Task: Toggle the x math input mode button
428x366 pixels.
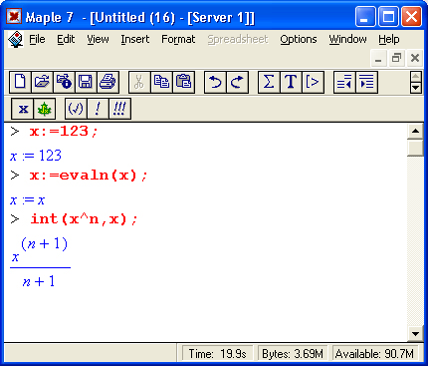Action: (x=23, y=109)
